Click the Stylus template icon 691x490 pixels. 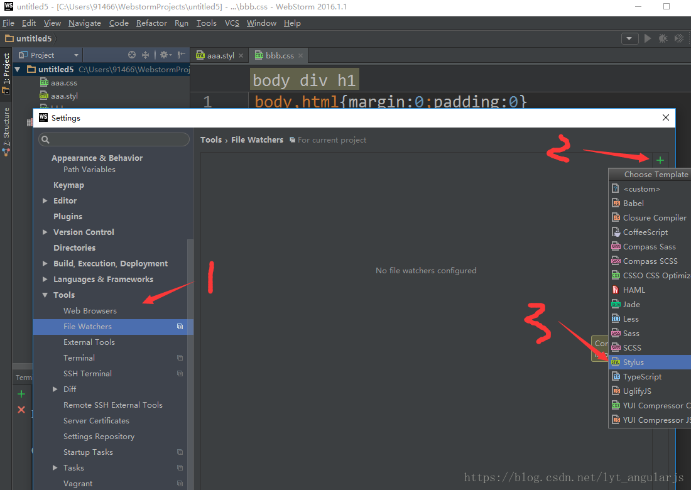tap(616, 362)
